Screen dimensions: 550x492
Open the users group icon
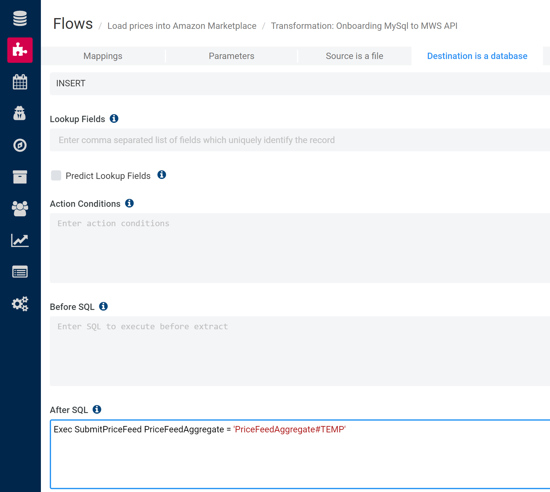(20, 209)
